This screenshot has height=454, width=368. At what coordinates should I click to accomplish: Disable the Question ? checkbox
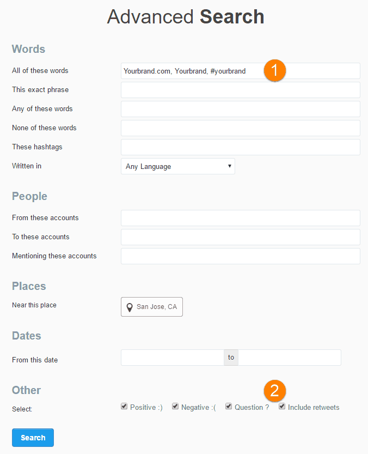tap(229, 407)
